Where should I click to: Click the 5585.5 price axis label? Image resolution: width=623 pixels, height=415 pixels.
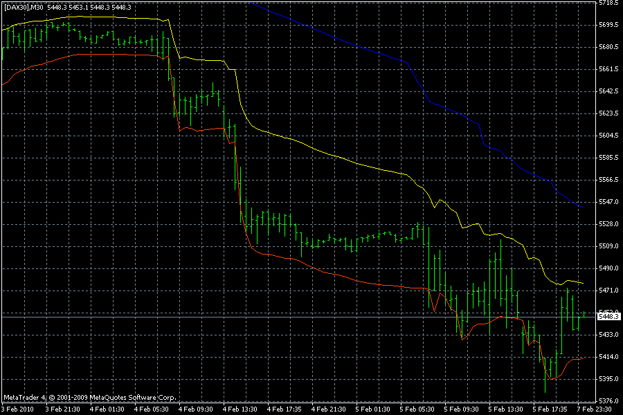[608, 158]
